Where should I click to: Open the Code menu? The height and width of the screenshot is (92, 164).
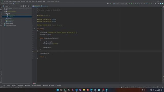pyautogui.click(x=19, y=1)
